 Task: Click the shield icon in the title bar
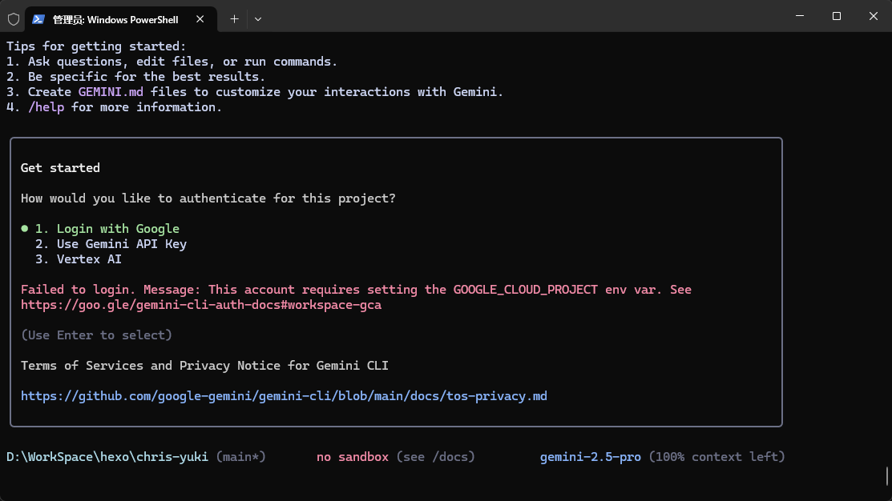(13, 18)
